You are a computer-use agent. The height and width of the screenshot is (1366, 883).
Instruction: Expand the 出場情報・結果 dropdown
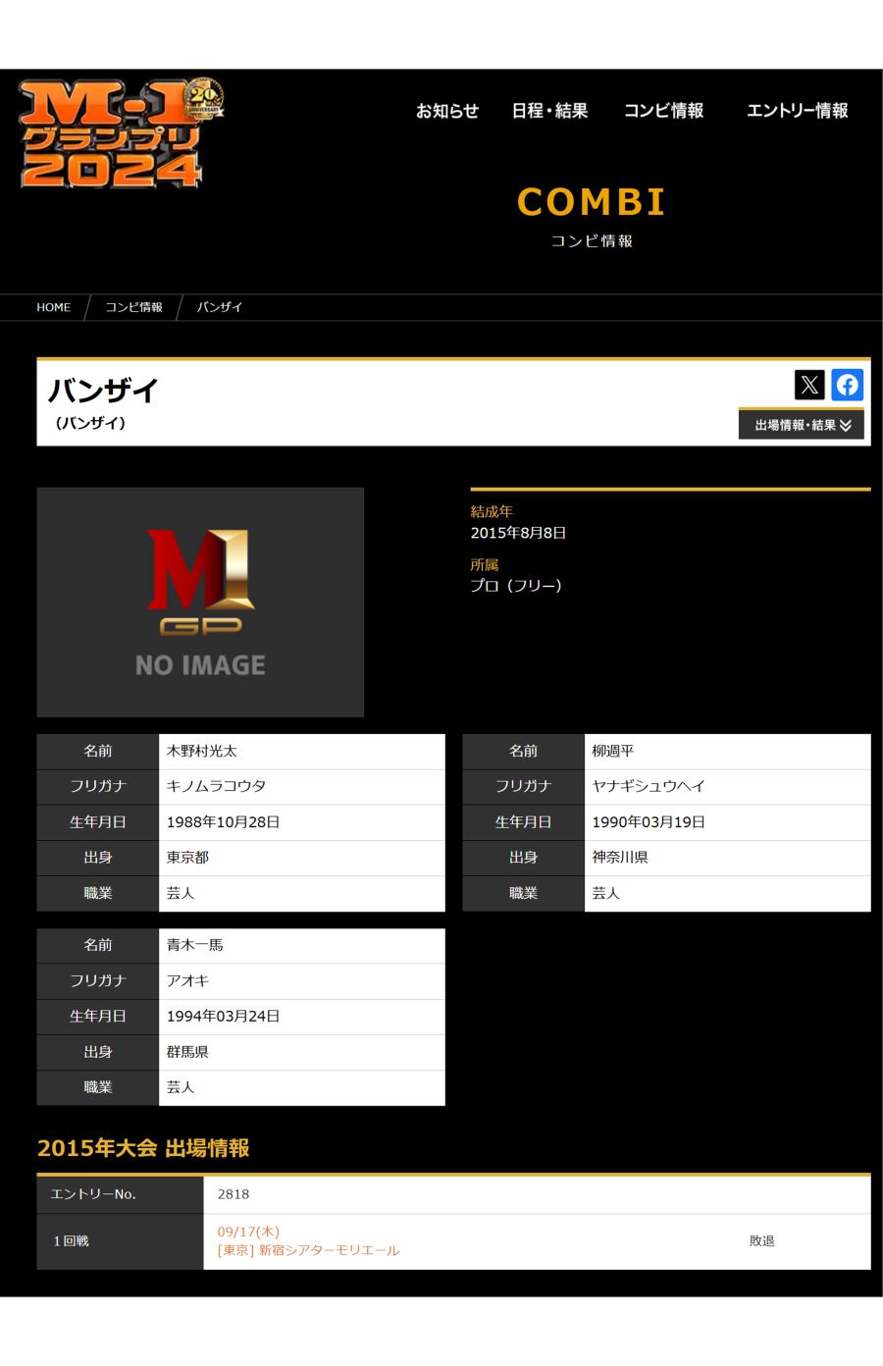(x=795, y=425)
